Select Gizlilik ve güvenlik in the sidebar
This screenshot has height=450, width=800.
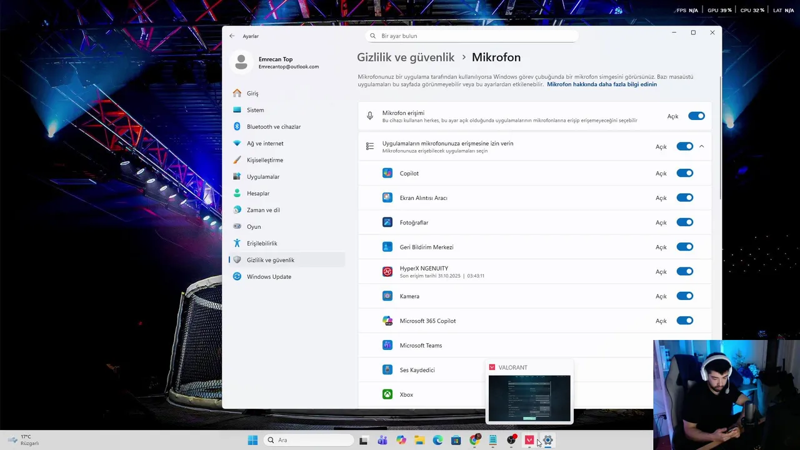287,260
